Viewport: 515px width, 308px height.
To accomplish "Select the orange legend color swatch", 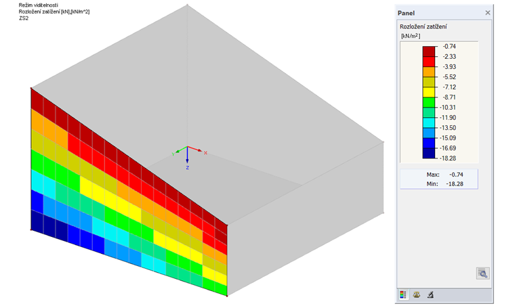I will pos(429,72).
